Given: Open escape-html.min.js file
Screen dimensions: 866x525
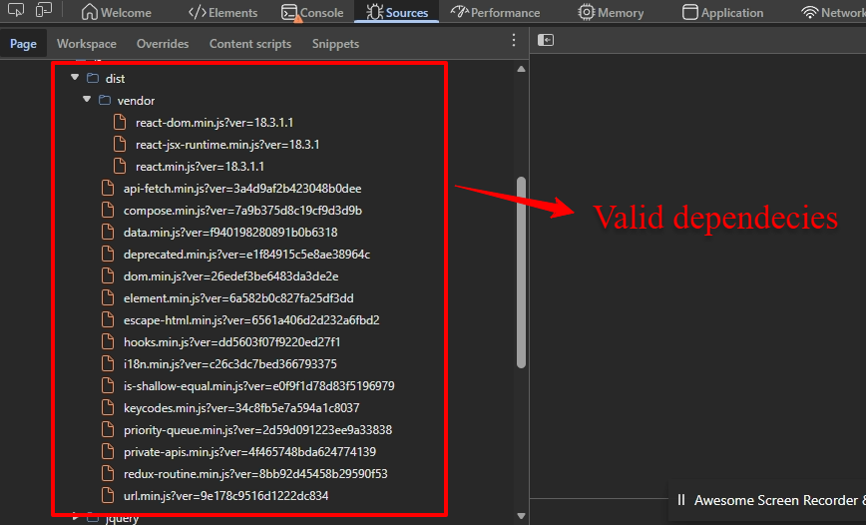Looking at the screenshot, I should click(251, 320).
